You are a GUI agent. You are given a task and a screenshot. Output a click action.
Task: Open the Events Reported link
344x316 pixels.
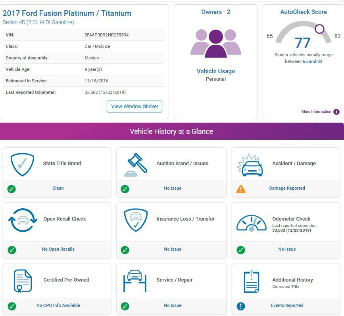click(287, 305)
